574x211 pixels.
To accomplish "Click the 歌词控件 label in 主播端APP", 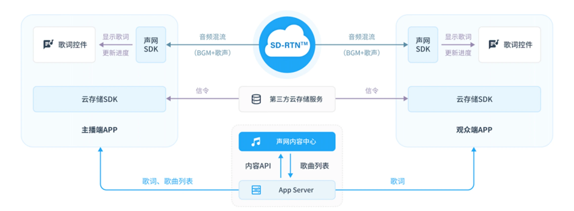I will coord(73,45).
